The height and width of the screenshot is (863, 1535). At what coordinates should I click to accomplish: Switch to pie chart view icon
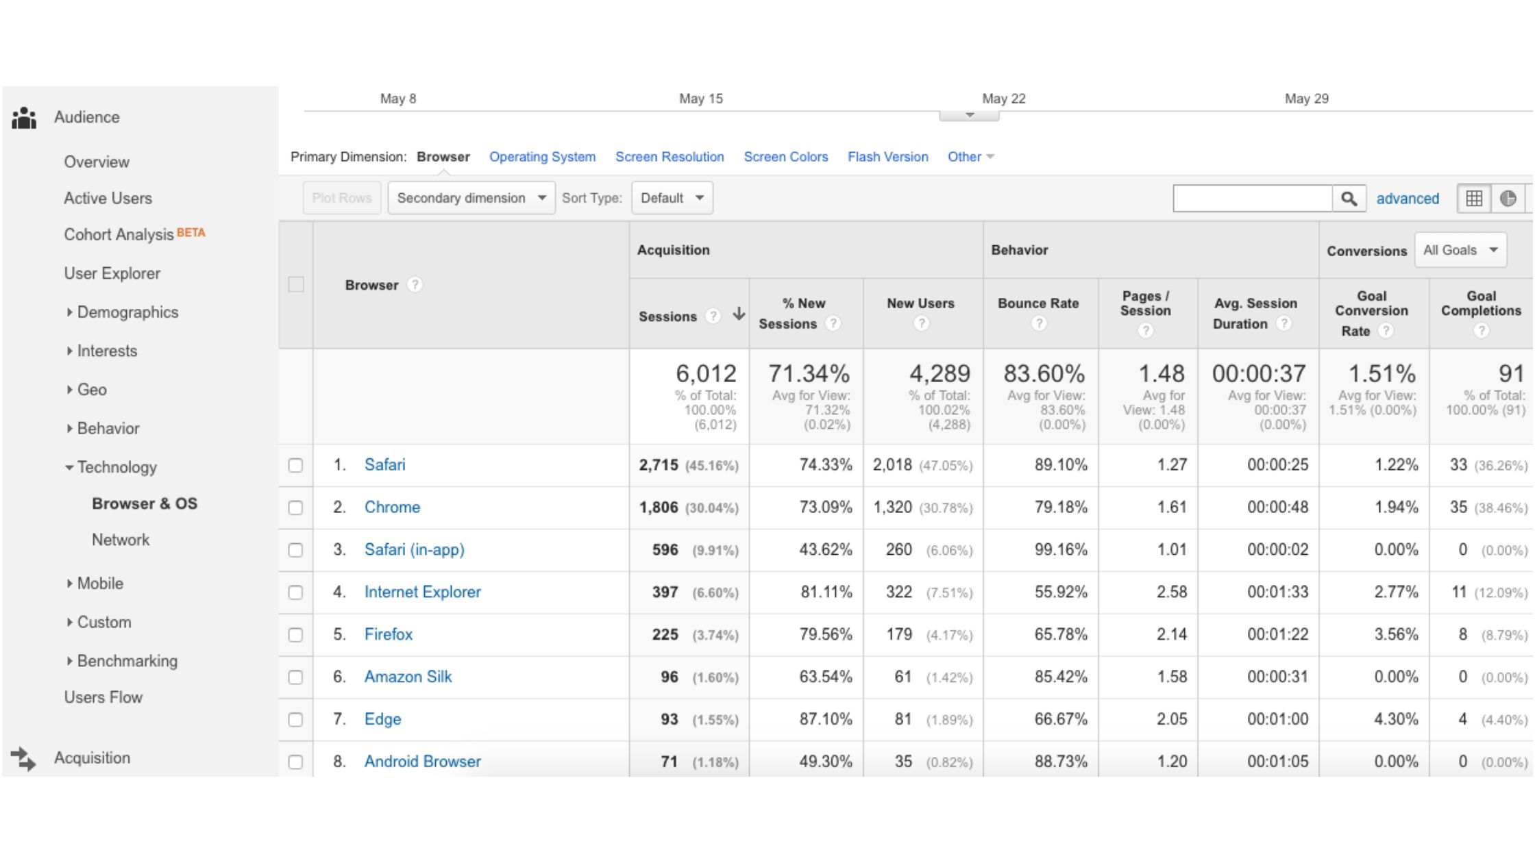point(1508,199)
